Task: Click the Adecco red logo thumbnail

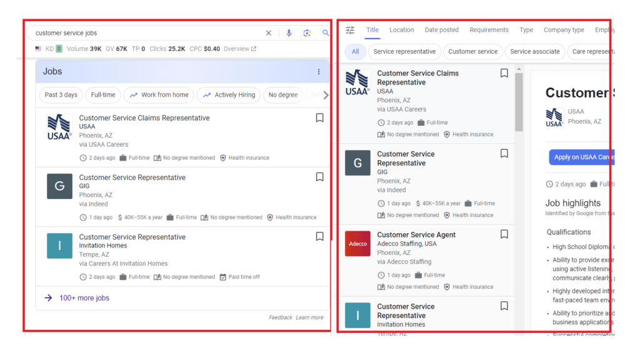Action: pyautogui.click(x=357, y=244)
